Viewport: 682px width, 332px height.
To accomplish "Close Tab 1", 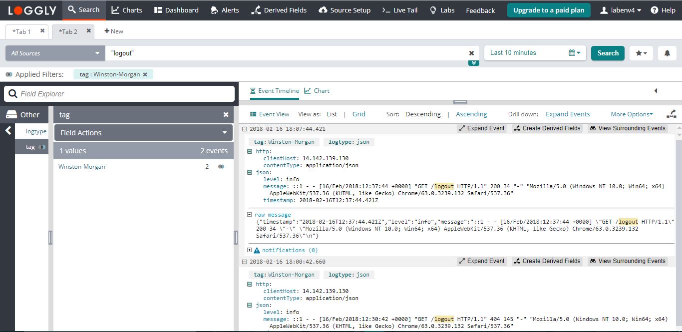I will [42, 31].
